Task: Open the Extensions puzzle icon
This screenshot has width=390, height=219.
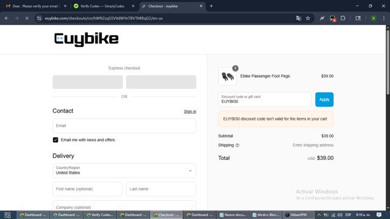Action: pyautogui.click(x=342, y=18)
